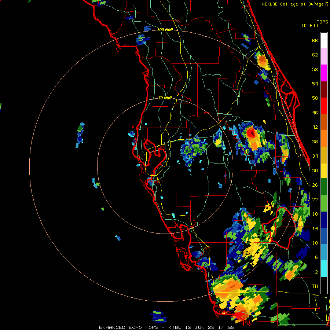Click legend value 2

pyautogui.click(x=316, y=272)
